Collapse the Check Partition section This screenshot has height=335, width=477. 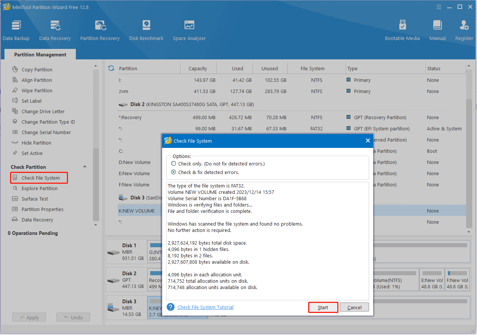point(84,167)
